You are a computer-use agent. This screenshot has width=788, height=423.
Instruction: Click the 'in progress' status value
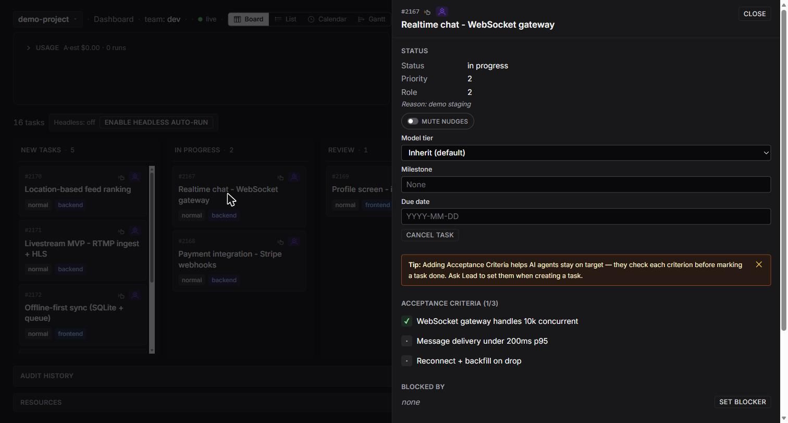coord(488,66)
